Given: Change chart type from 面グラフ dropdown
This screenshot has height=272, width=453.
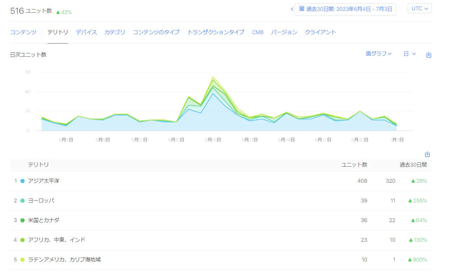Looking at the screenshot, I should click(379, 54).
